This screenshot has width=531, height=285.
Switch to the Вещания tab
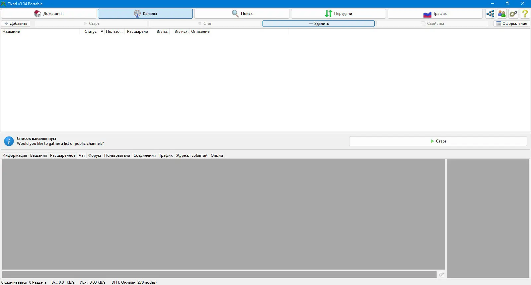(38, 155)
